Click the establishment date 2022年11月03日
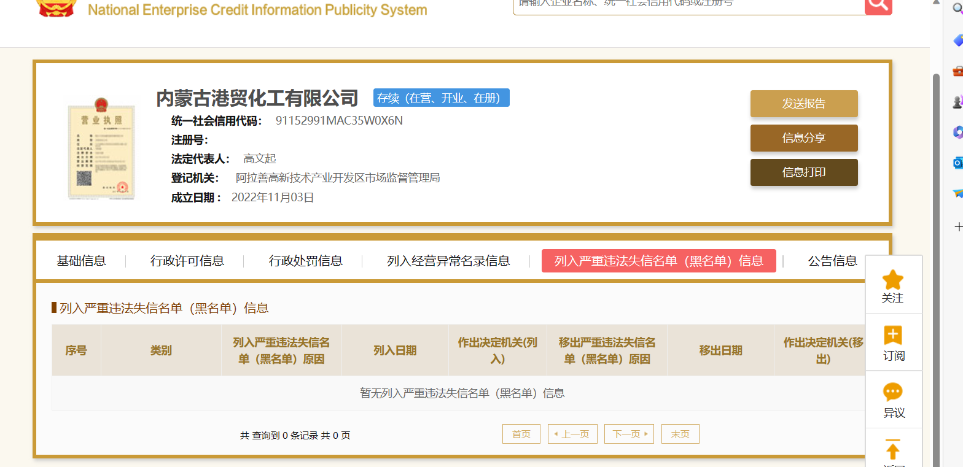 [x=273, y=198]
